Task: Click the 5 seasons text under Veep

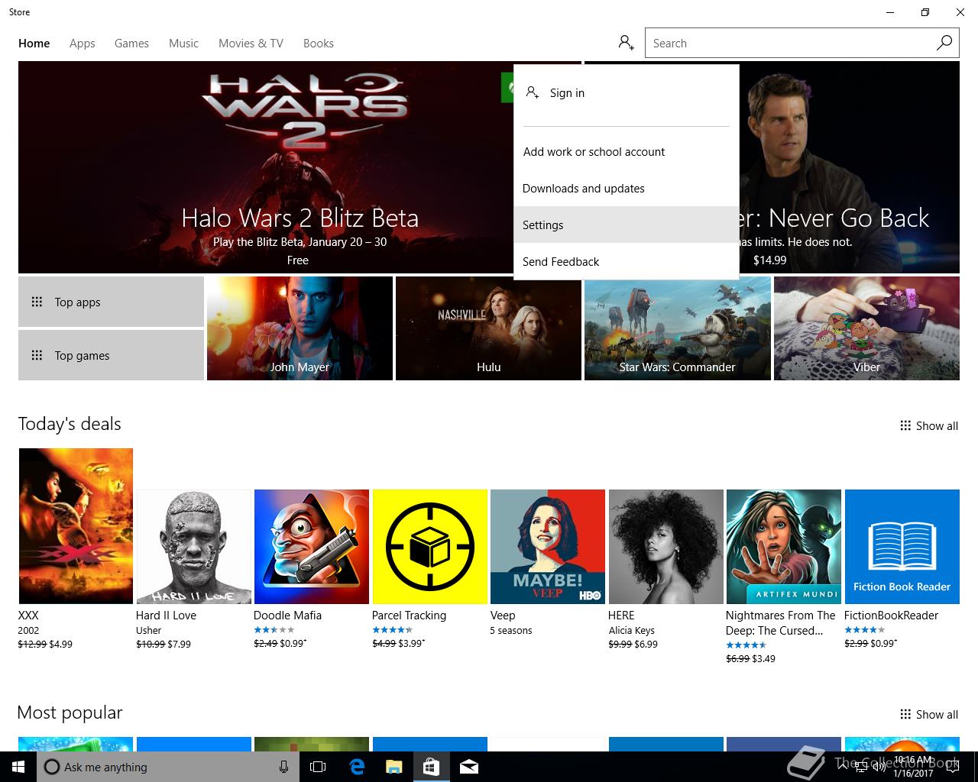Action: point(511,631)
